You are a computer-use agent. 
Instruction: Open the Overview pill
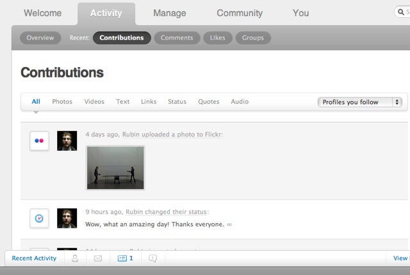40,38
